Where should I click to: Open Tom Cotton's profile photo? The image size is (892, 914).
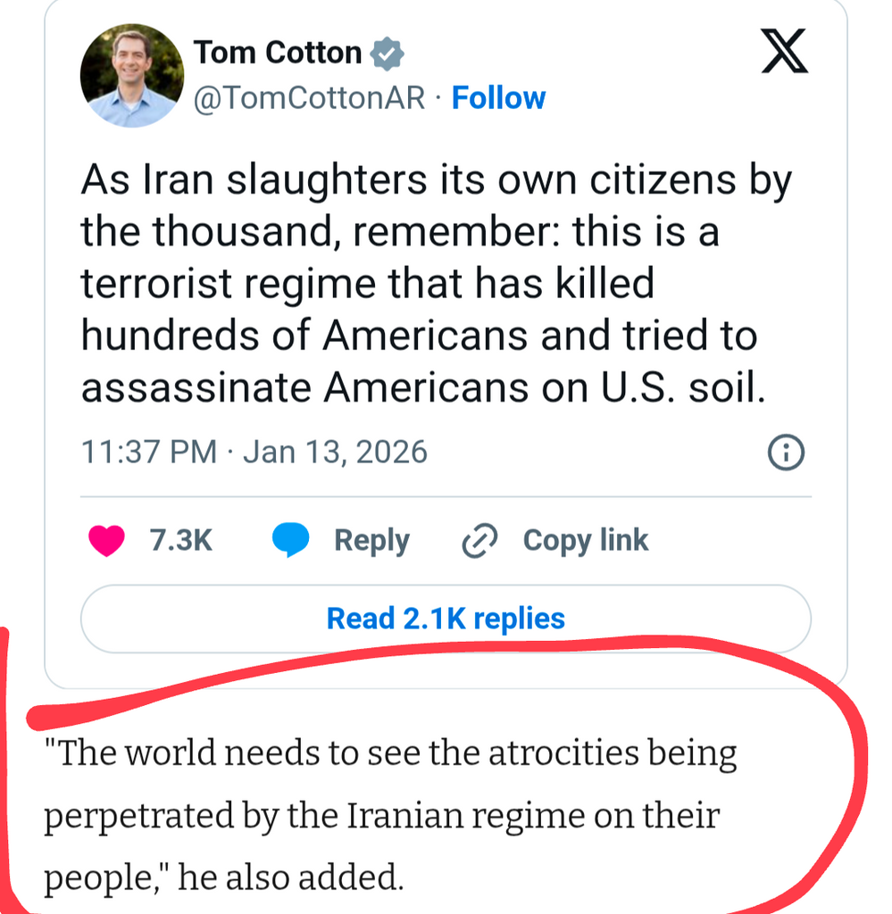pyautogui.click(x=130, y=78)
